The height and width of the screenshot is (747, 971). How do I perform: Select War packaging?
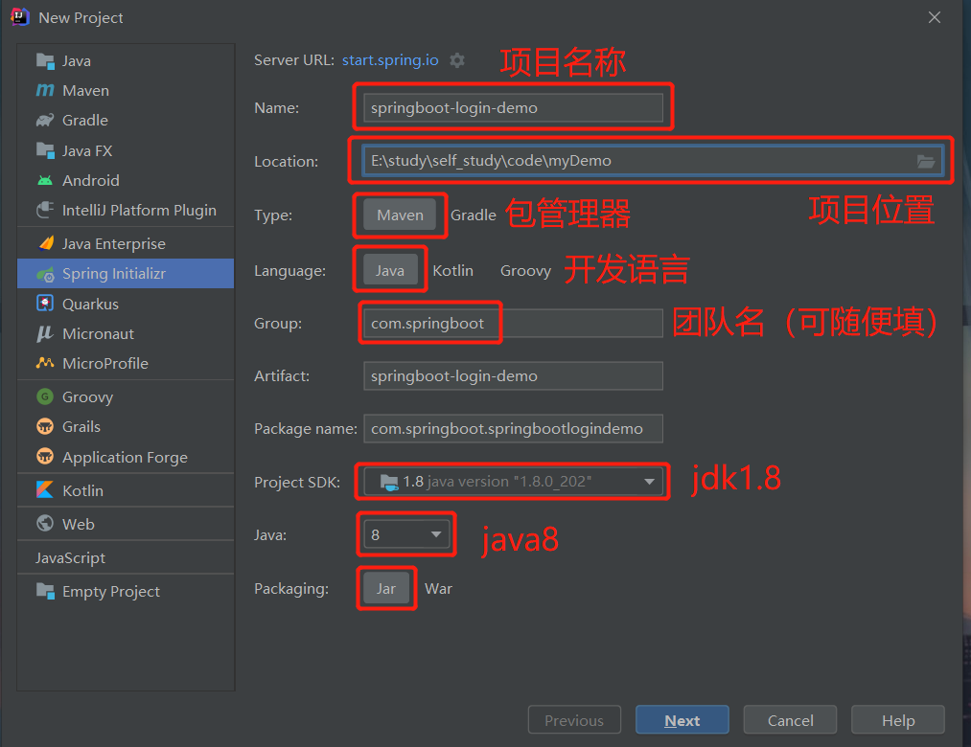point(438,589)
